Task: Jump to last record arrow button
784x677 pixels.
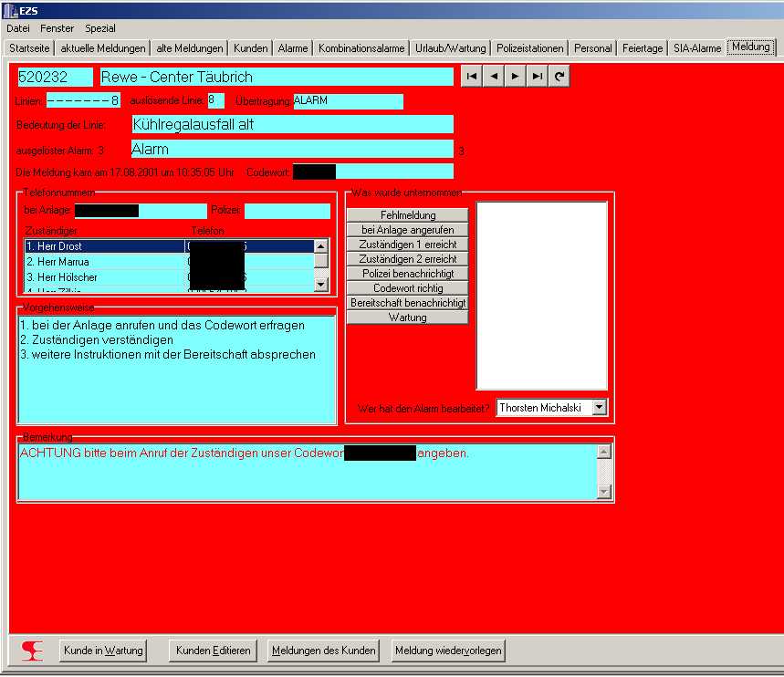Action: pyautogui.click(x=538, y=77)
